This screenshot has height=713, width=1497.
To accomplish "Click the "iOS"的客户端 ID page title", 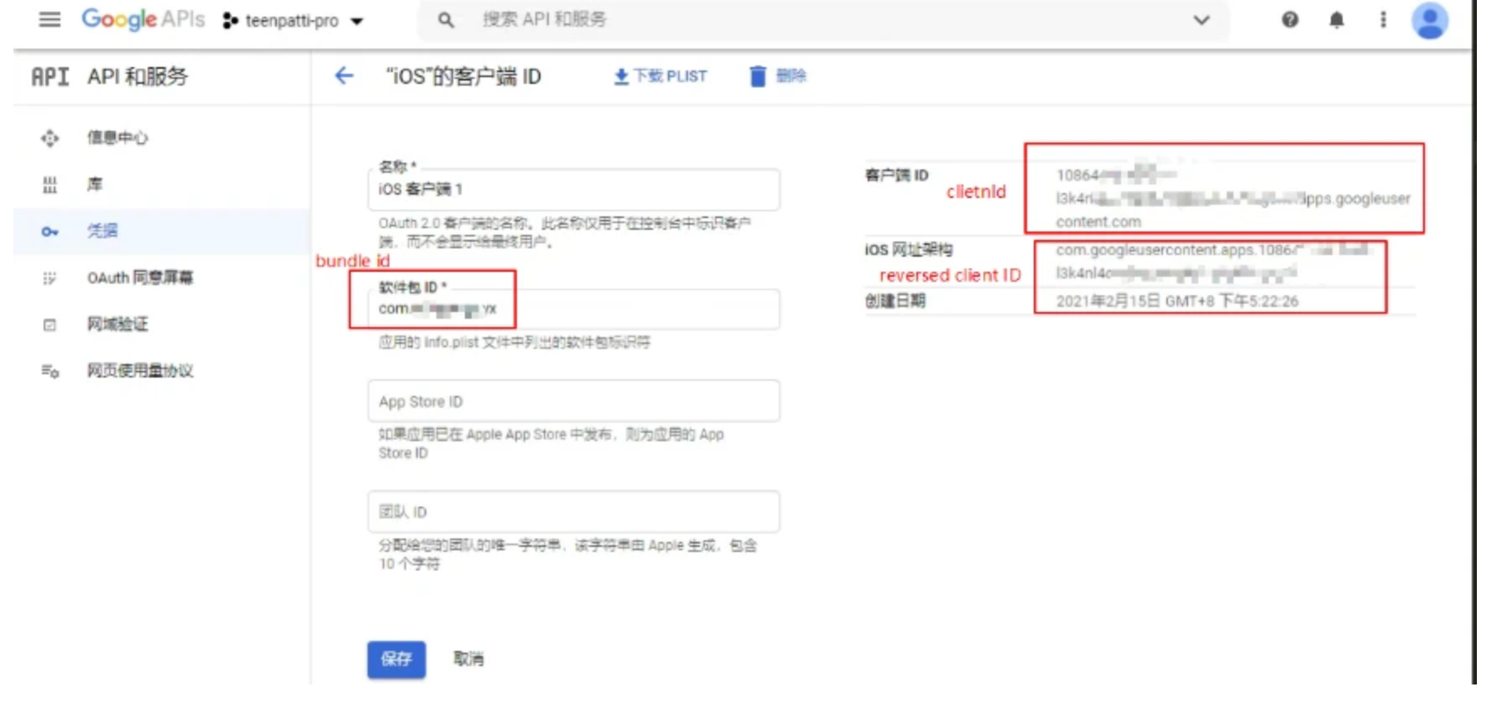I will [463, 76].
